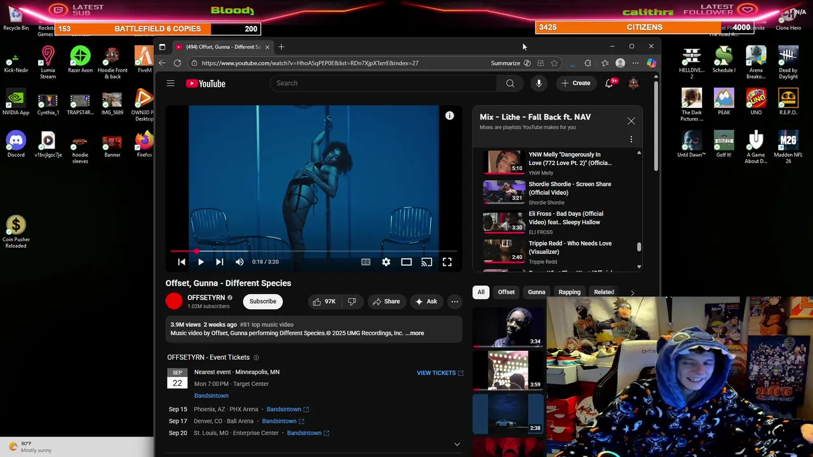Click the search magnifier button
The image size is (813, 457).
coord(510,83)
